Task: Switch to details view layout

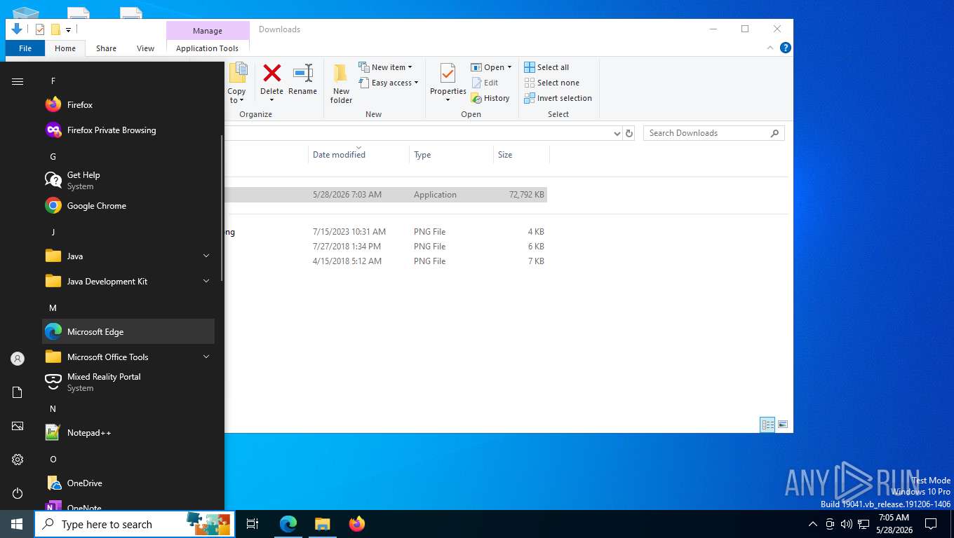Action: pos(768,425)
